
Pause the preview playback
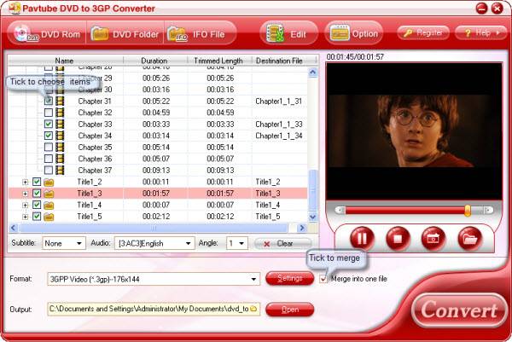pyautogui.click(x=362, y=239)
